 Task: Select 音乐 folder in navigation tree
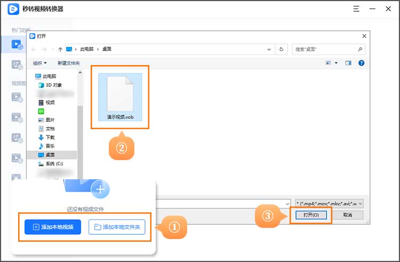pyautogui.click(x=47, y=146)
